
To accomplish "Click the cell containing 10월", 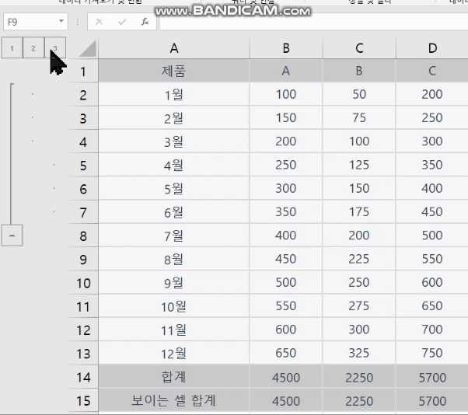I will [x=174, y=306].
